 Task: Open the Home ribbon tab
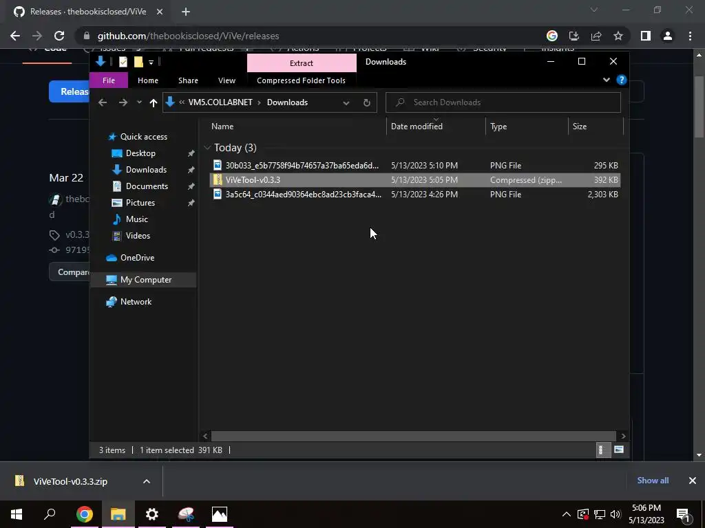148,80
